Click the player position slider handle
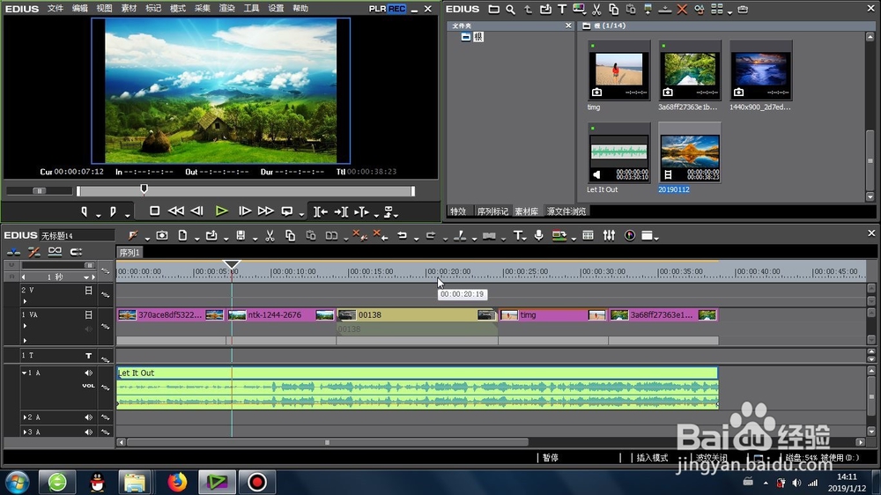Screen dimensions: 881x495 click(x=144, y=188)
